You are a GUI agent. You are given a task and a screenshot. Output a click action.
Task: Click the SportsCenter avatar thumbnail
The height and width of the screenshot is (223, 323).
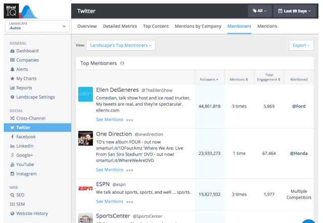point(85,218)
